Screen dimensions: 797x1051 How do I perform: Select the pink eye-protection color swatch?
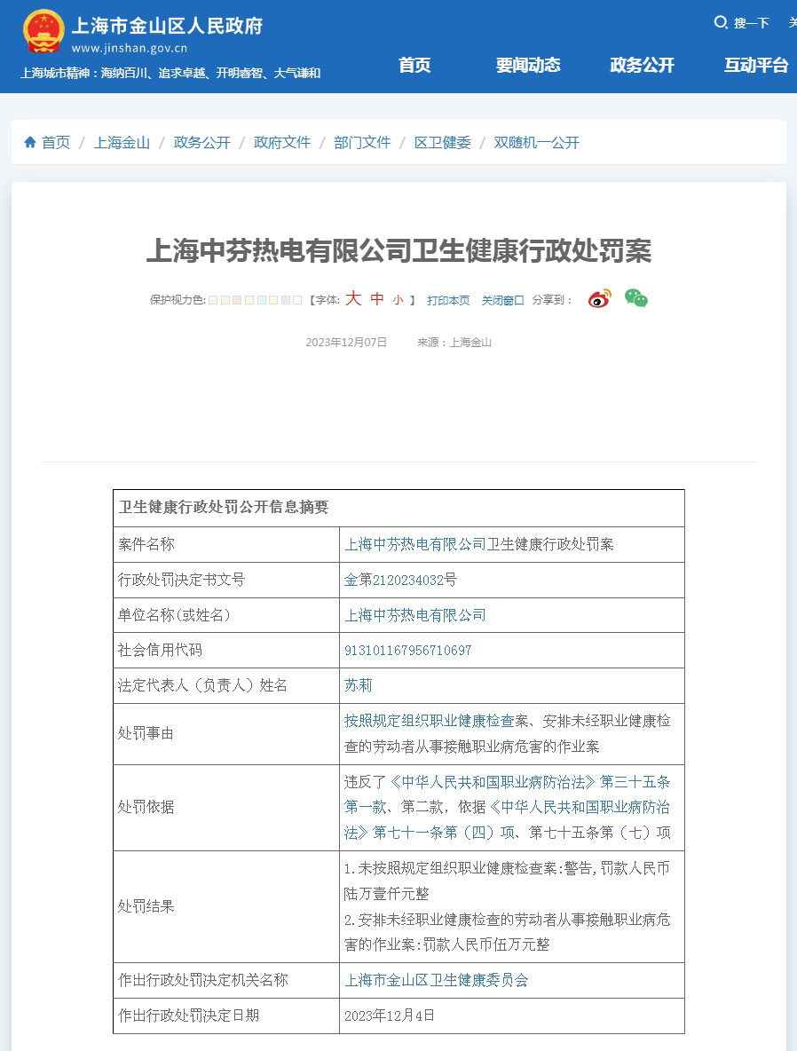coord(237,300)
